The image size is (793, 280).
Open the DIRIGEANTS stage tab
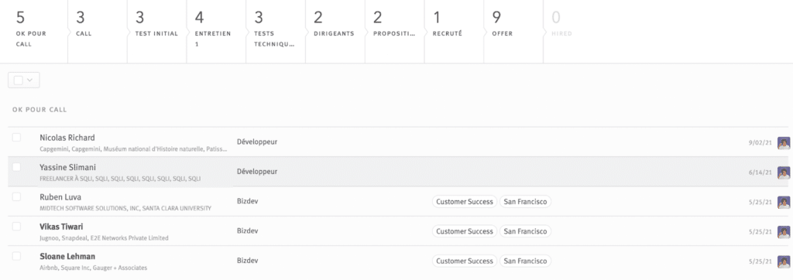(335, 32)
